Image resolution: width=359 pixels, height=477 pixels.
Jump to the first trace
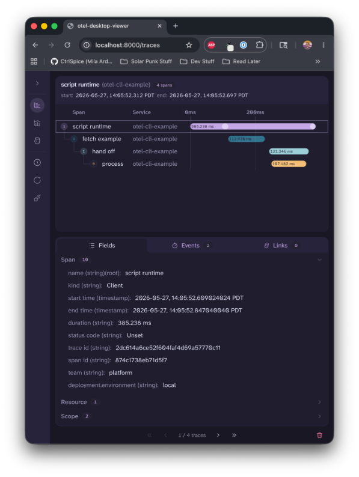tap(150, 436)
